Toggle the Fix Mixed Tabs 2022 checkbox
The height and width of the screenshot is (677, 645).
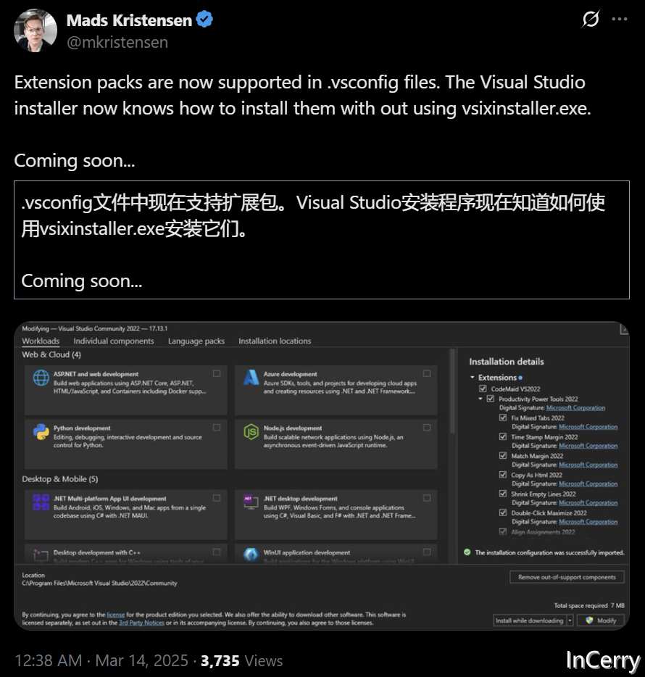503,418
